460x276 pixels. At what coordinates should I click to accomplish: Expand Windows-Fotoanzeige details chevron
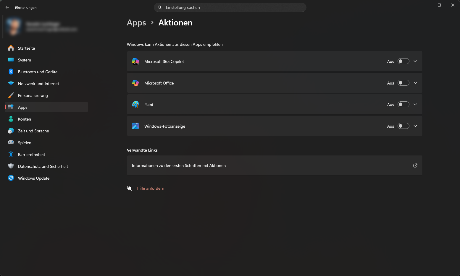[415, 126]
